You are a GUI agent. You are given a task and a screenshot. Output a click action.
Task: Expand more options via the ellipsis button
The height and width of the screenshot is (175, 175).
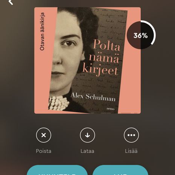click(131, 135)
